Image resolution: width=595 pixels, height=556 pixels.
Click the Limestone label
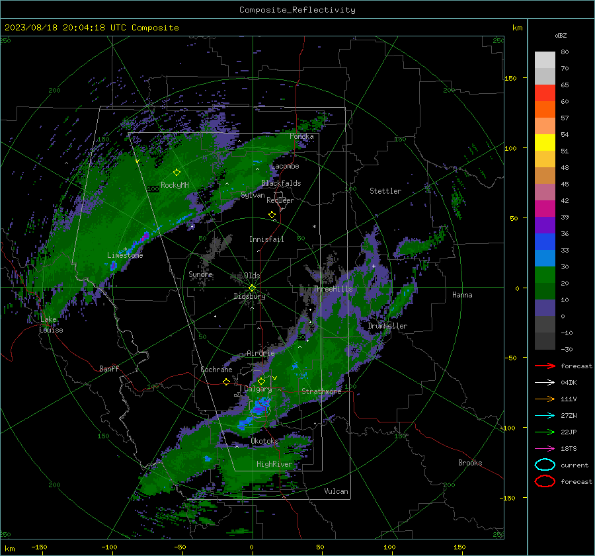pos(125,255)
